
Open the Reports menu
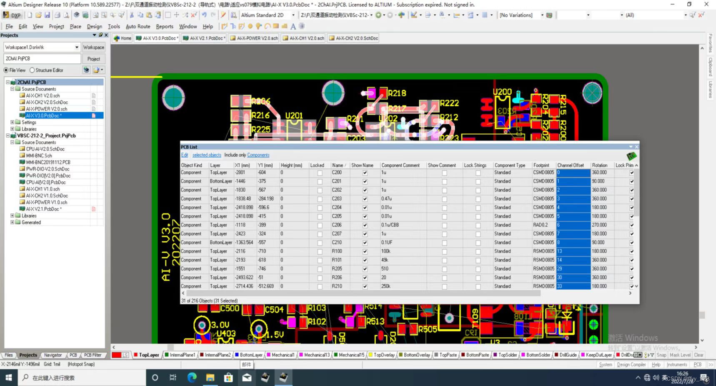pyautogui.click(x=165, y=26)
